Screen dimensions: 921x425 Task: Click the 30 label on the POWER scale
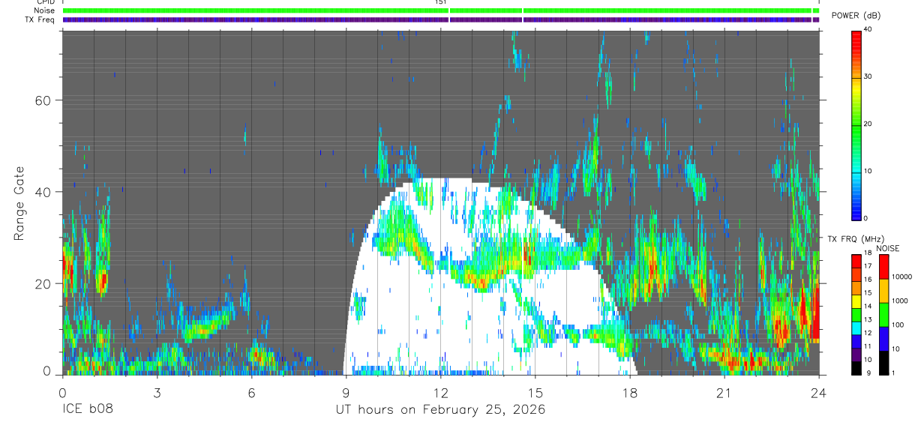coord(868,76)
